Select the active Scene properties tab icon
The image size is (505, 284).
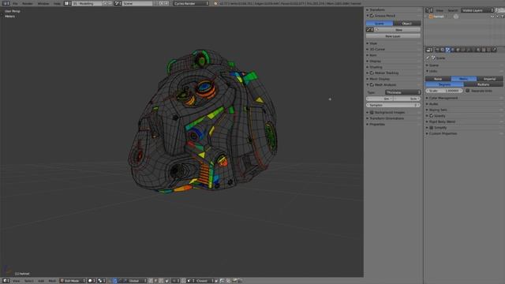(x=447, y=50)
